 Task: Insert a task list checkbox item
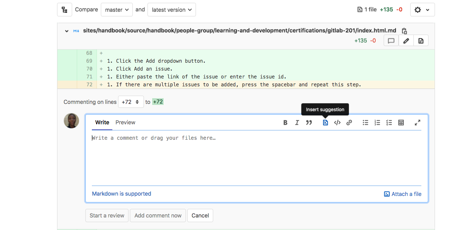click(x=389, y=123)
